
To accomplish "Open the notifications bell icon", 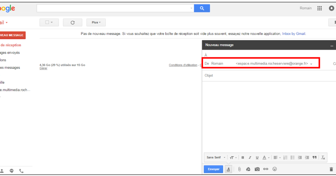I will [331, 8].
